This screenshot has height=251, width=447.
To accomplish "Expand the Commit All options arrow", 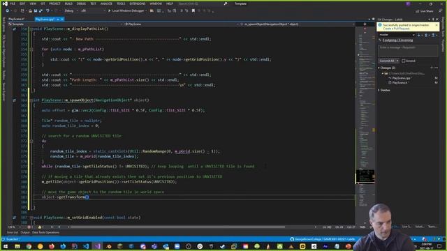I will 397,61.
